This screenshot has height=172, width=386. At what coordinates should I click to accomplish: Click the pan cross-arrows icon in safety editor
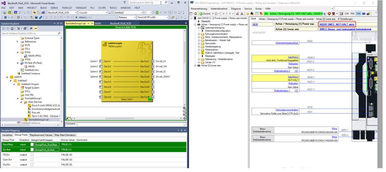tap(185, 119)
